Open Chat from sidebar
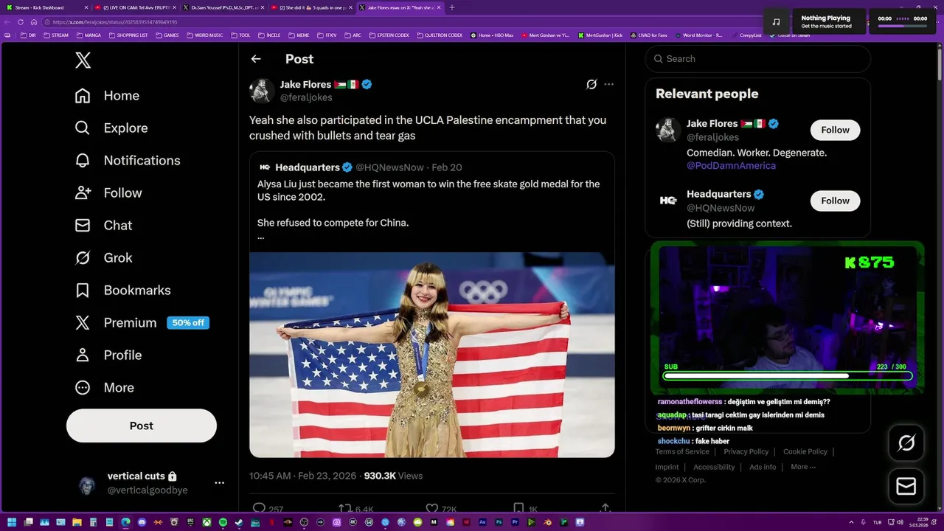The image size is (944, 531). point(103,226)
